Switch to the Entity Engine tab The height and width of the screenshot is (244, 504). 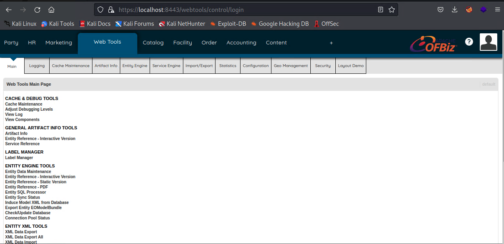[x=135, y=66]
